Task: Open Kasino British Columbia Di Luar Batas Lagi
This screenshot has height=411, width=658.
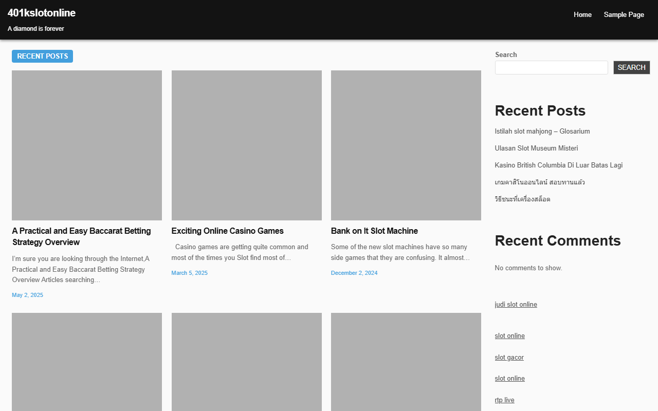Action: 559,165
